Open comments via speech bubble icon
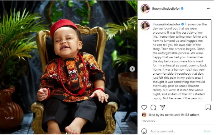Viewport: 216px width, 135px height. 153,108
